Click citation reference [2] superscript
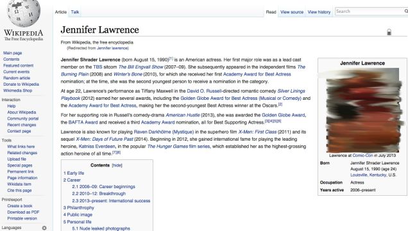This screenshot has width=408, height=231. point(280,104)
